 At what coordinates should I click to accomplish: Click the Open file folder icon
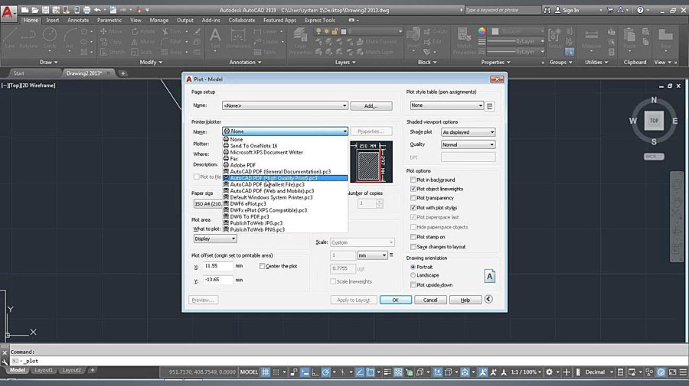35,10
